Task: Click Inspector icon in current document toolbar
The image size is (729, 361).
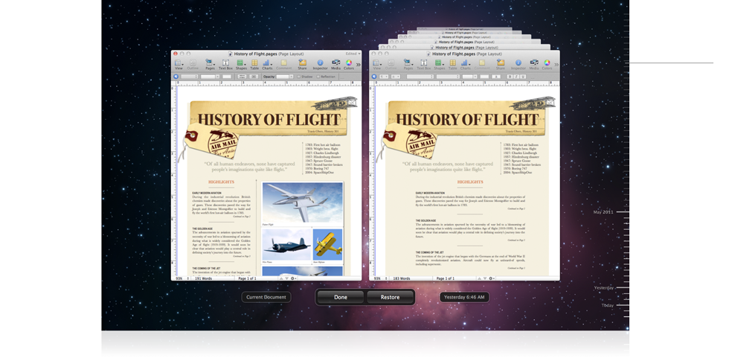Action: point(320,64)
